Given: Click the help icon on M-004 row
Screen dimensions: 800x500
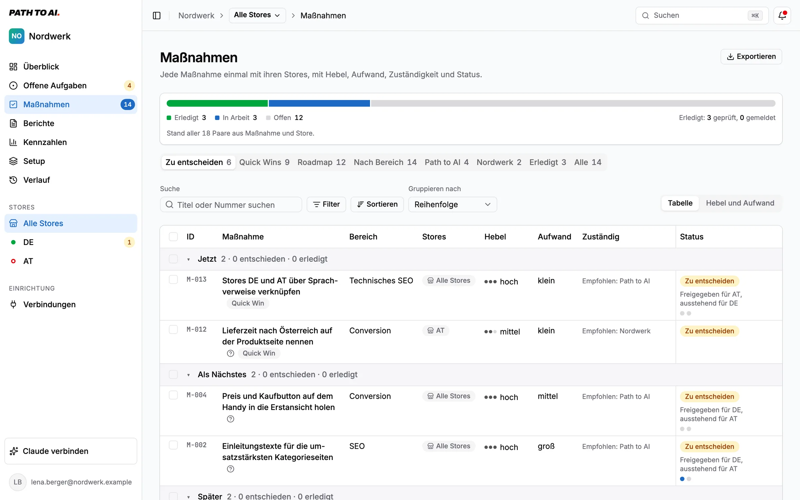Looking at the screenshot, I should [x=230, y=419].
